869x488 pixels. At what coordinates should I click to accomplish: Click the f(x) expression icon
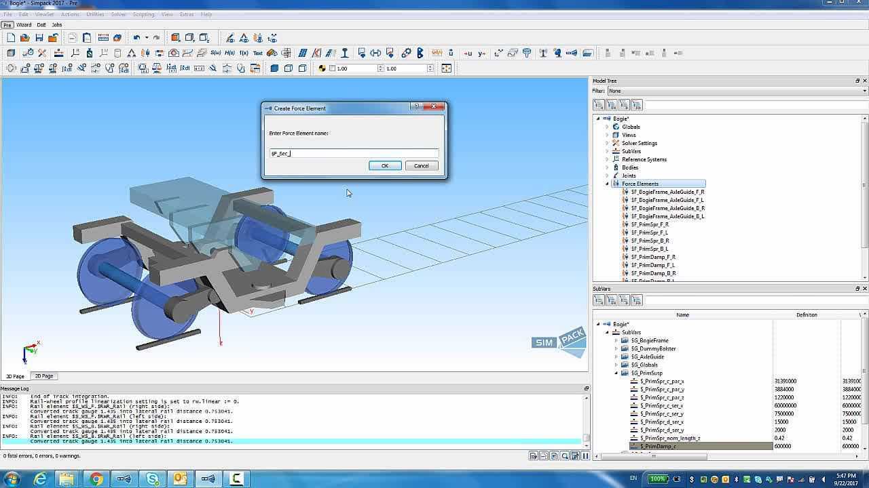[x=244, y=53]
